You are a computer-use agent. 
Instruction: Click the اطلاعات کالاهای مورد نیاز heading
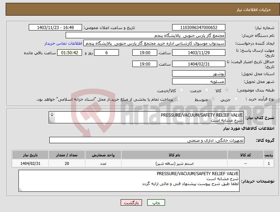click(248, 128)
